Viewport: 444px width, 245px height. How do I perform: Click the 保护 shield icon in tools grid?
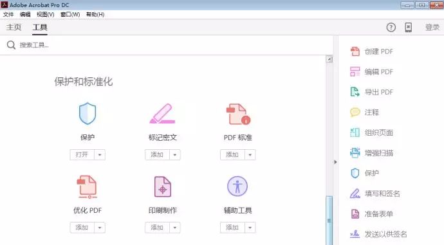point(88,113)
